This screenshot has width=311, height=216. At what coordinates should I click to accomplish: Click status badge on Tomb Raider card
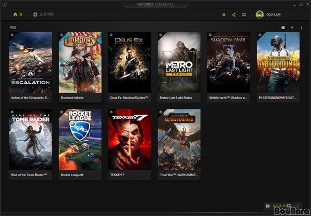12,112
